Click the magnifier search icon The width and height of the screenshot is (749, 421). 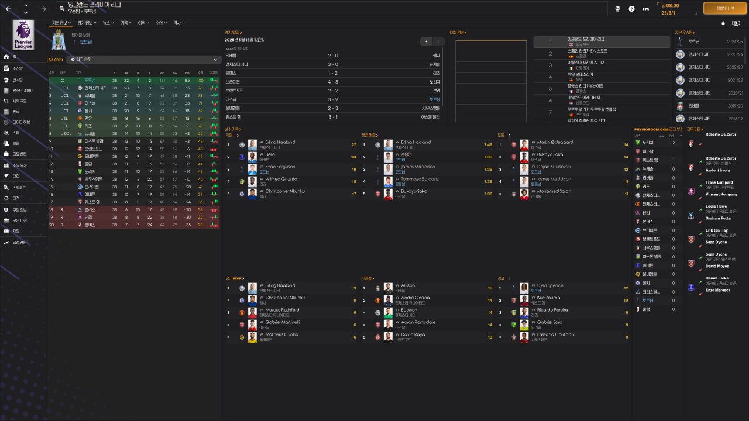61,9
